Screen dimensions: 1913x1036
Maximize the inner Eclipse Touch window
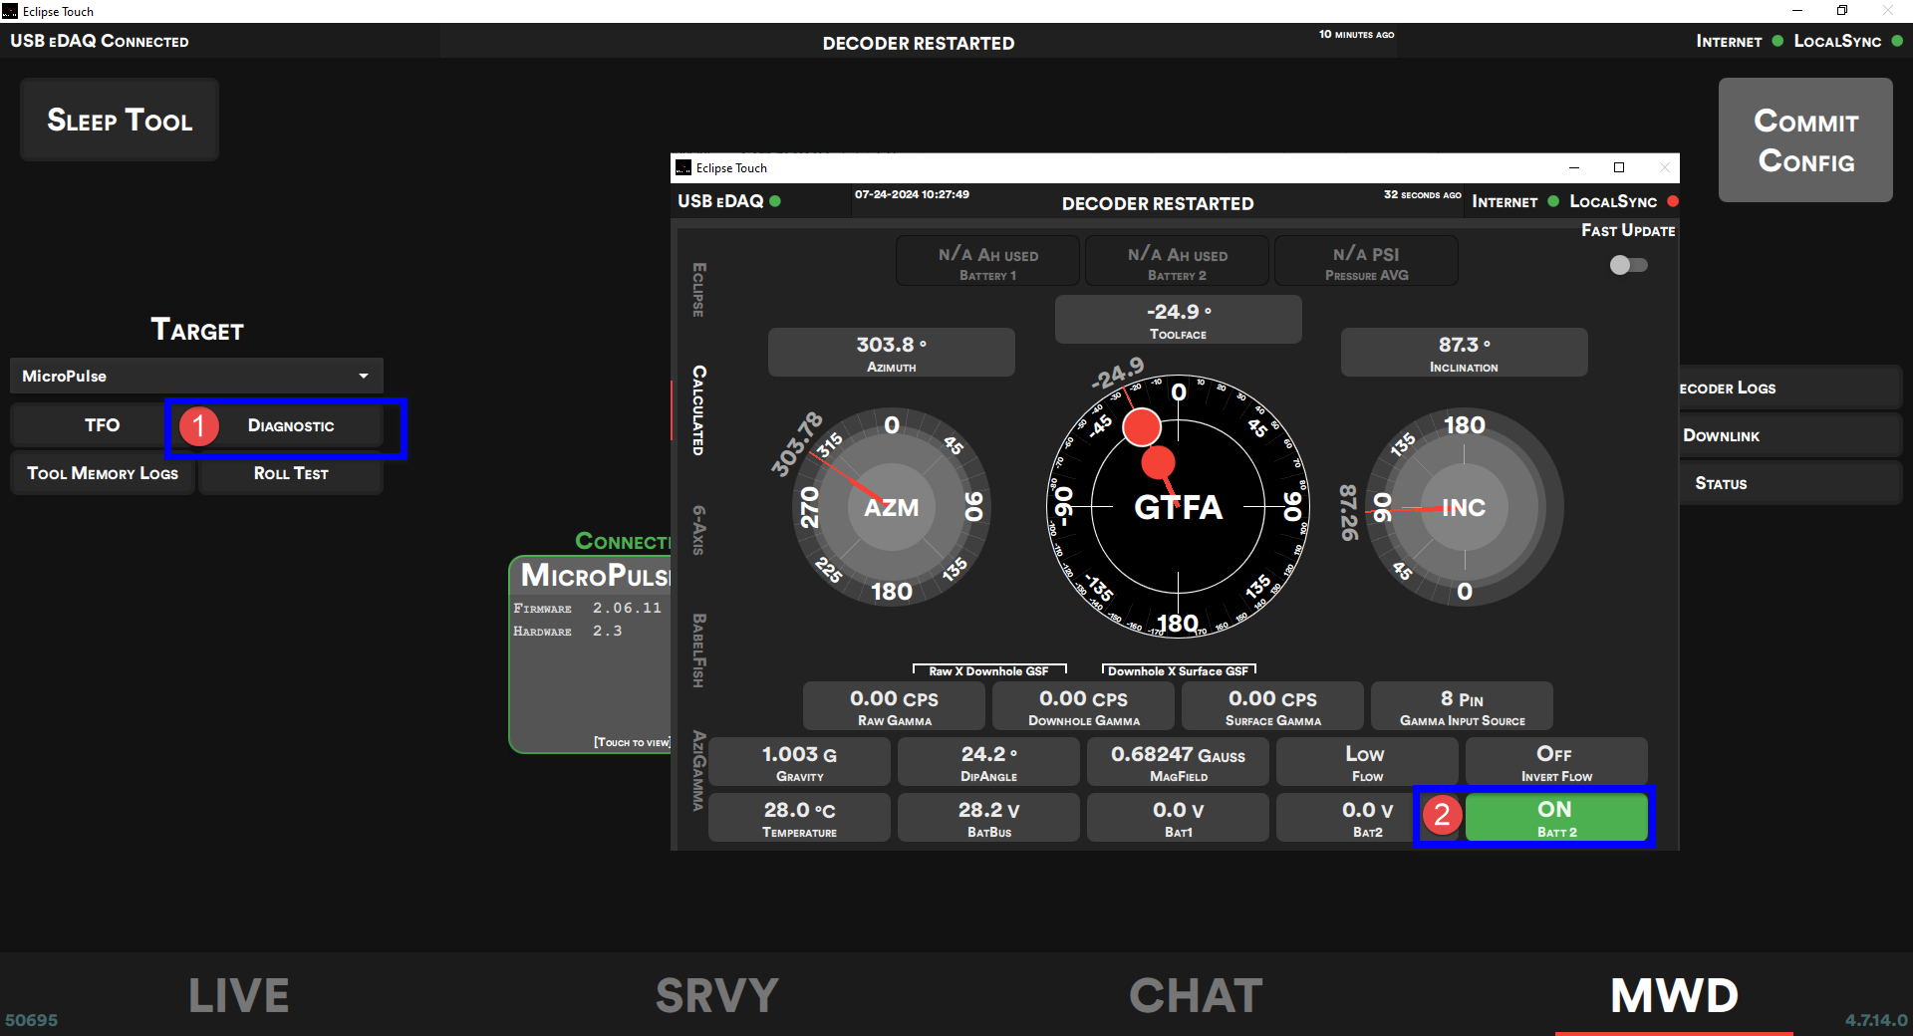click(x=1619, y=167)
